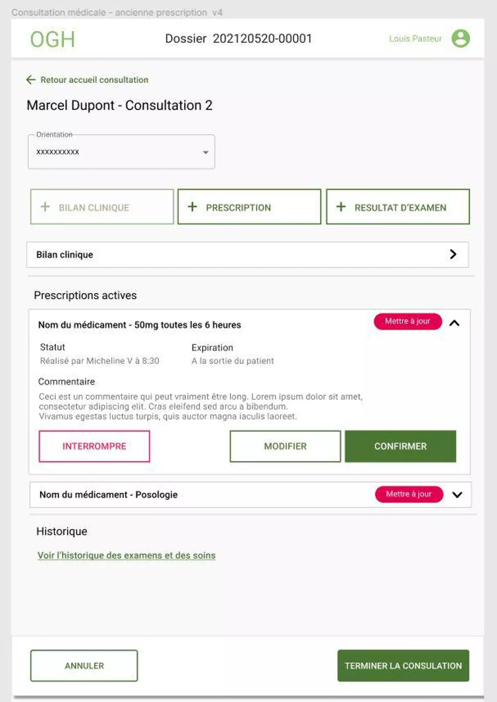Click the plus icon on RESULTAT D'EXAMEN
Viewport: 497px width, 702px height.
(341, 207)
